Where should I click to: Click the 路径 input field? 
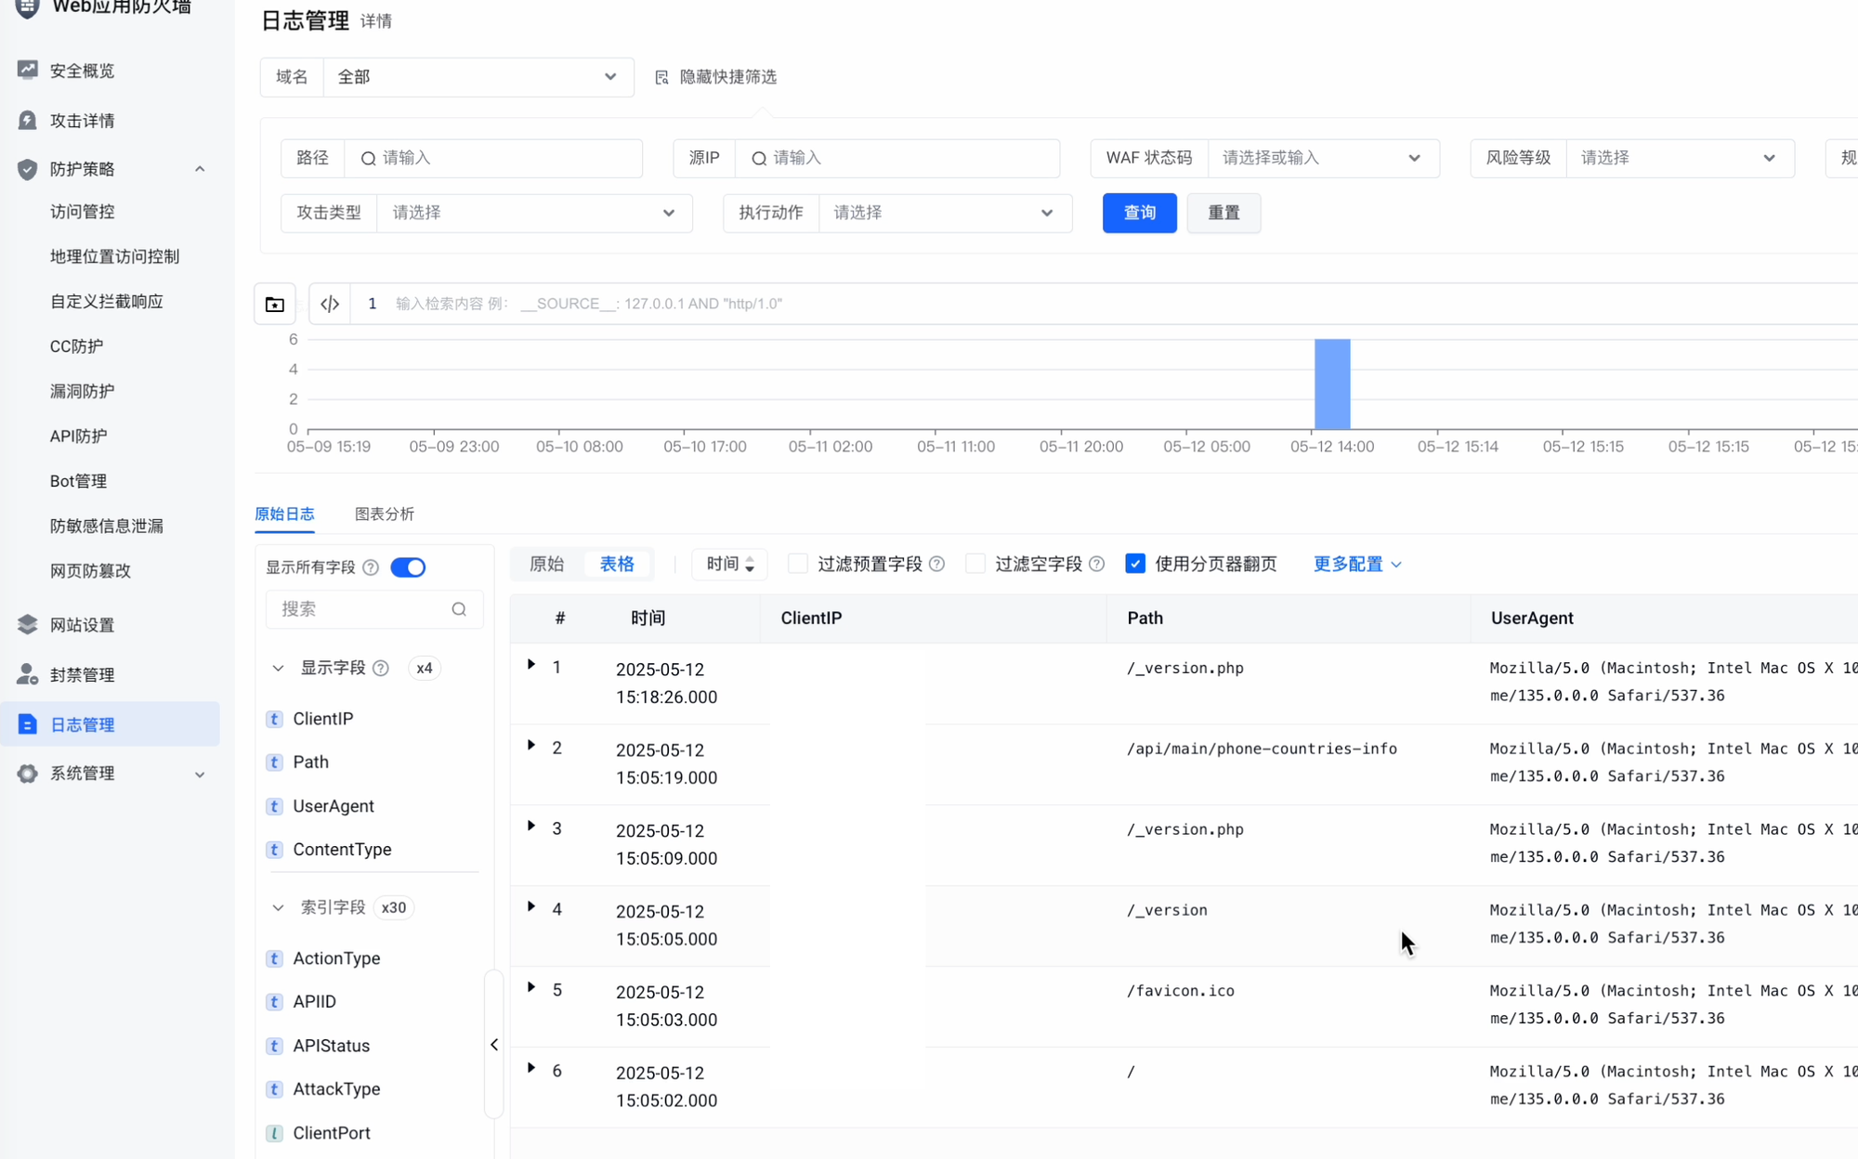493,158
